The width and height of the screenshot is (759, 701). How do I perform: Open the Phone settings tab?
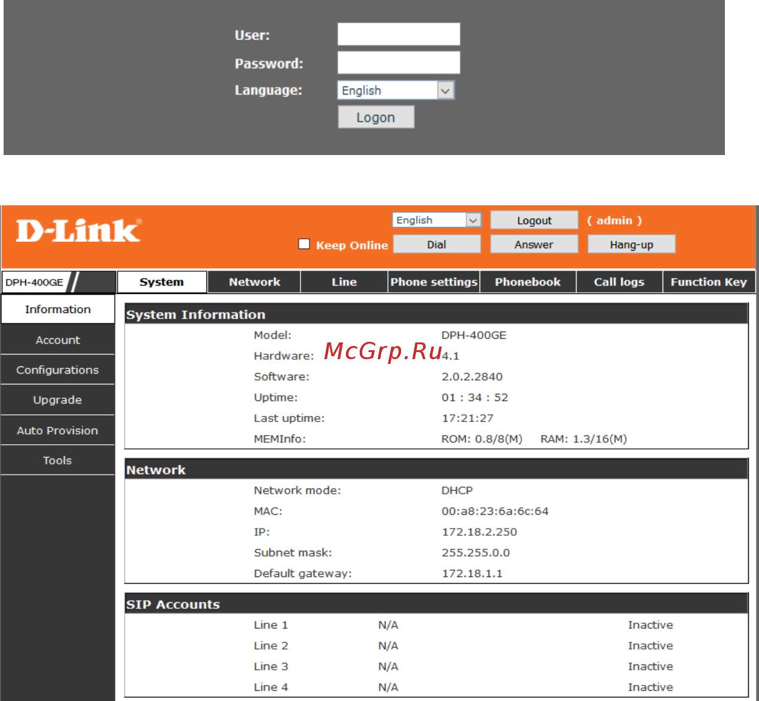[434, 282]
